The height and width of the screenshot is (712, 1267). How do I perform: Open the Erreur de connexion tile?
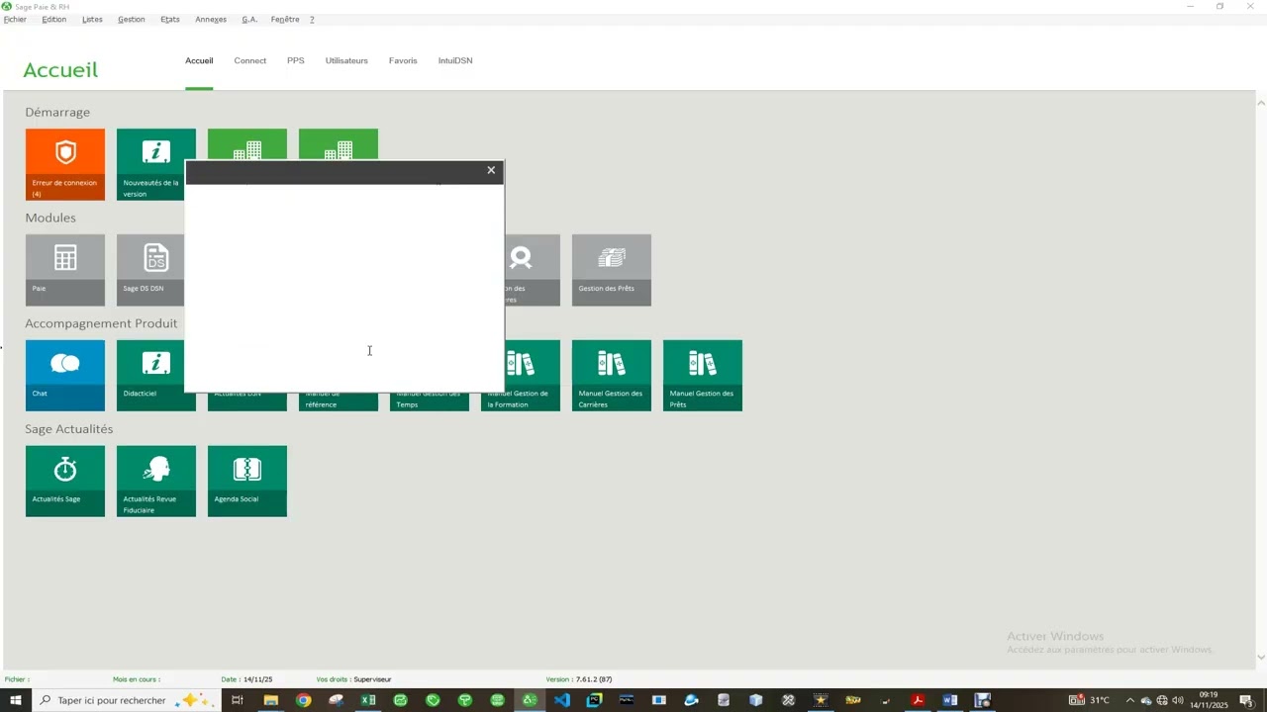65,164
